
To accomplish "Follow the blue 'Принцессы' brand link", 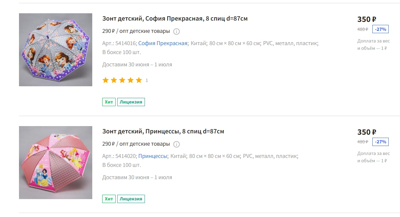I will (x=153, y=156).
